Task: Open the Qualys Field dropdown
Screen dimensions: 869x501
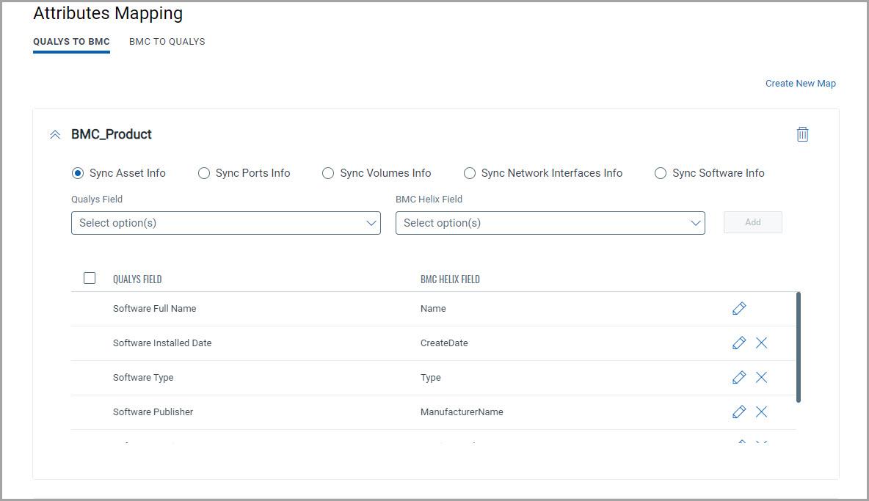Action: [x=225, y=223]
